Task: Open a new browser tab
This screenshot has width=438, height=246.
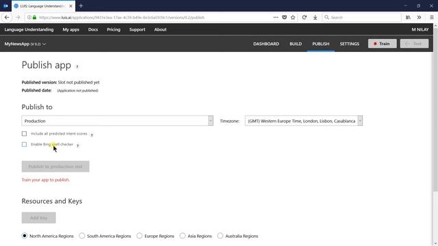Action: click(x=81, y=5)
